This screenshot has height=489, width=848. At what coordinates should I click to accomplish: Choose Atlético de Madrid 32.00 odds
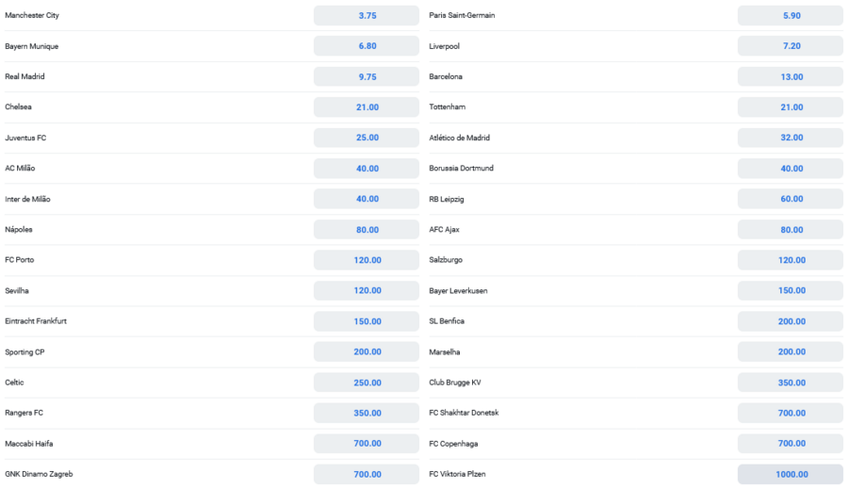coord(791,138)
